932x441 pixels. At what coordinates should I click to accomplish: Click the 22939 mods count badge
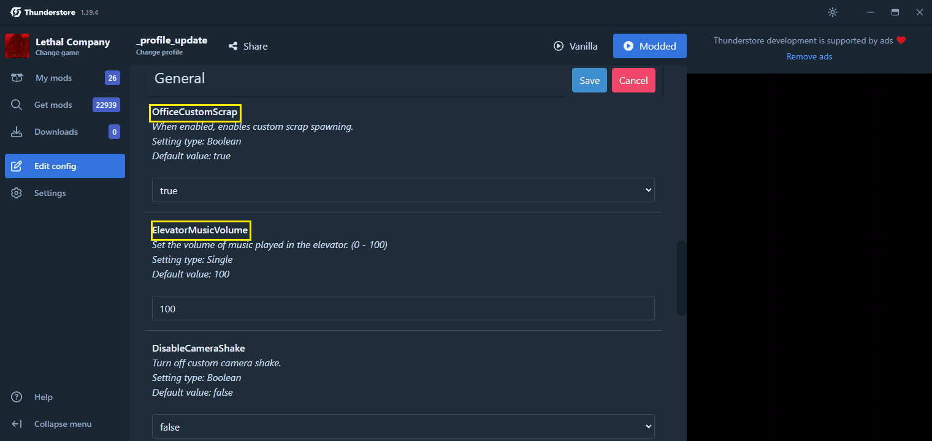[106, 105]
